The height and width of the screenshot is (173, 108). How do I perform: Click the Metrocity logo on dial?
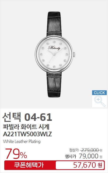(54, 48)
